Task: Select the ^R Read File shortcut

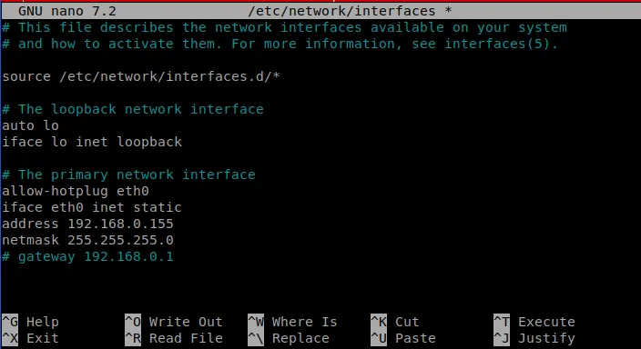Action: 174,338
